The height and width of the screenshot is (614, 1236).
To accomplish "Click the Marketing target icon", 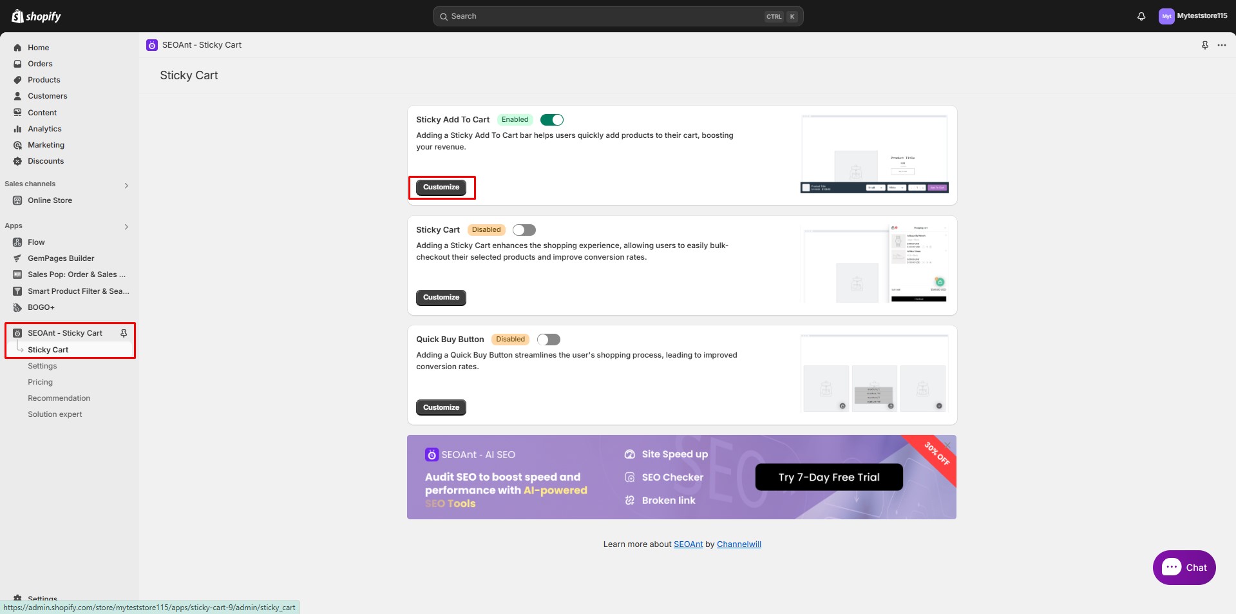I will 17,145.
